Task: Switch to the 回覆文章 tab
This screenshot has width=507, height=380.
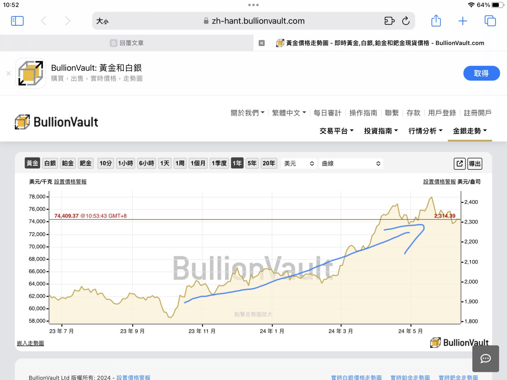Action: (x=127, y=43)
